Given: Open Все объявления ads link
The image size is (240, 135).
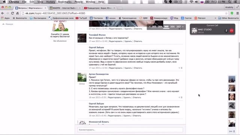Looking at the screenshot, I should [60, 41].
